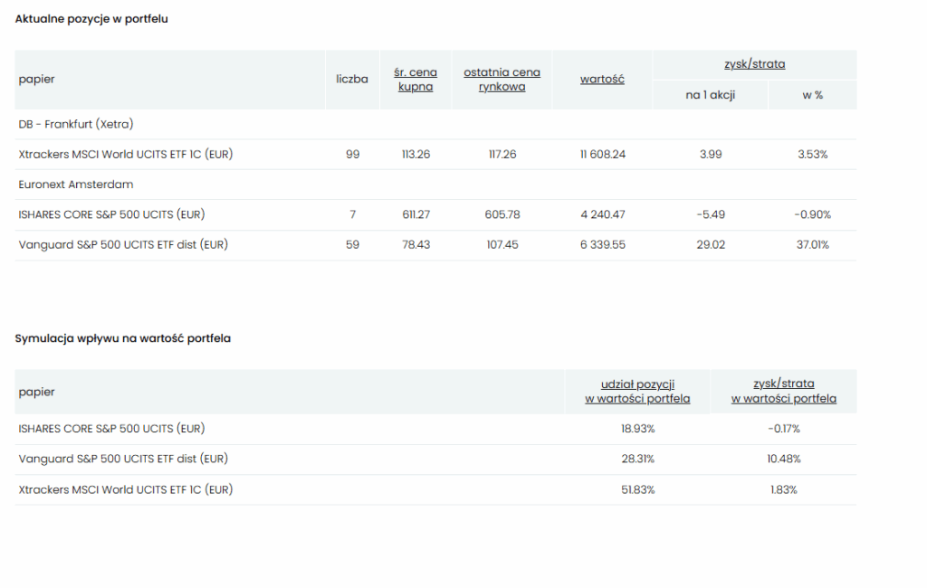
Task: Click Xtrackers portfolio share 51.83%
Action: pos(637,489)
